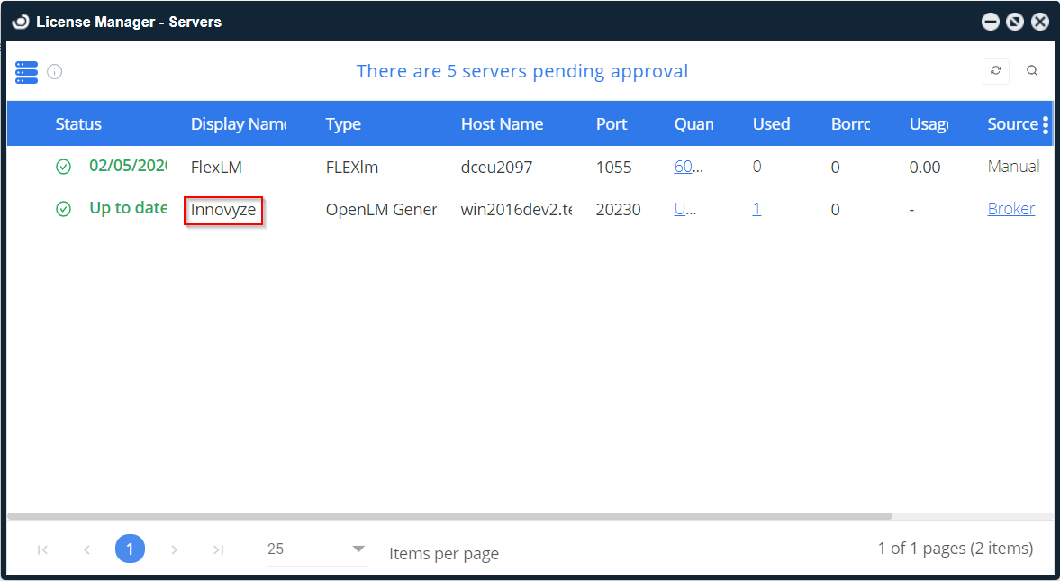
Task: Click the server list icon at top left
Action: [x=26, y=72]
